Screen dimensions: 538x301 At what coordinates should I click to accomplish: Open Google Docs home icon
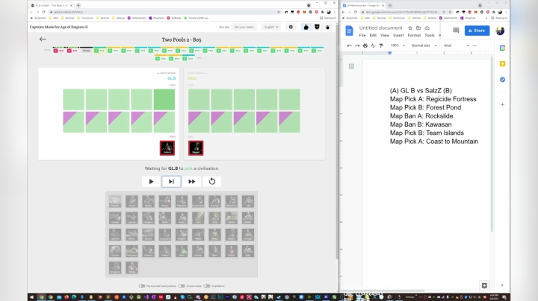pos(349,31)
